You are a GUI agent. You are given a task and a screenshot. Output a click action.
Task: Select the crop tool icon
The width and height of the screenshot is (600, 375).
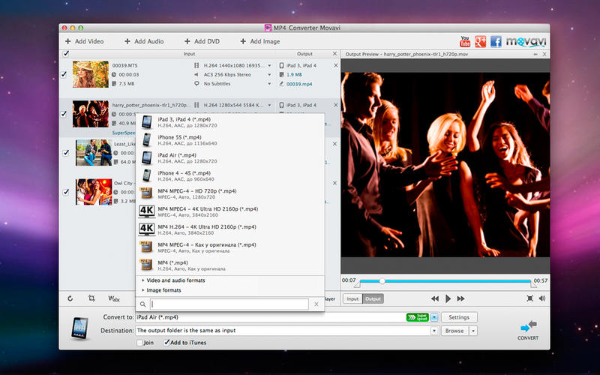[91, 298]
